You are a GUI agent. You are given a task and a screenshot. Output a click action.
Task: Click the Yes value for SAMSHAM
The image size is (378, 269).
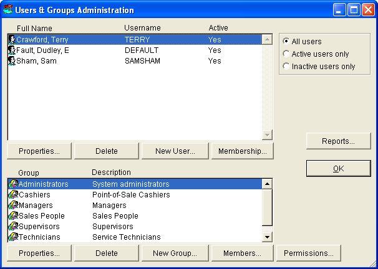(x=215, y=60)
